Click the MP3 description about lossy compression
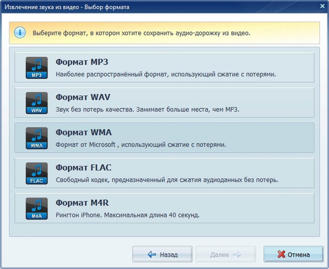Screen dimensions: 329x269 (166, 74)
